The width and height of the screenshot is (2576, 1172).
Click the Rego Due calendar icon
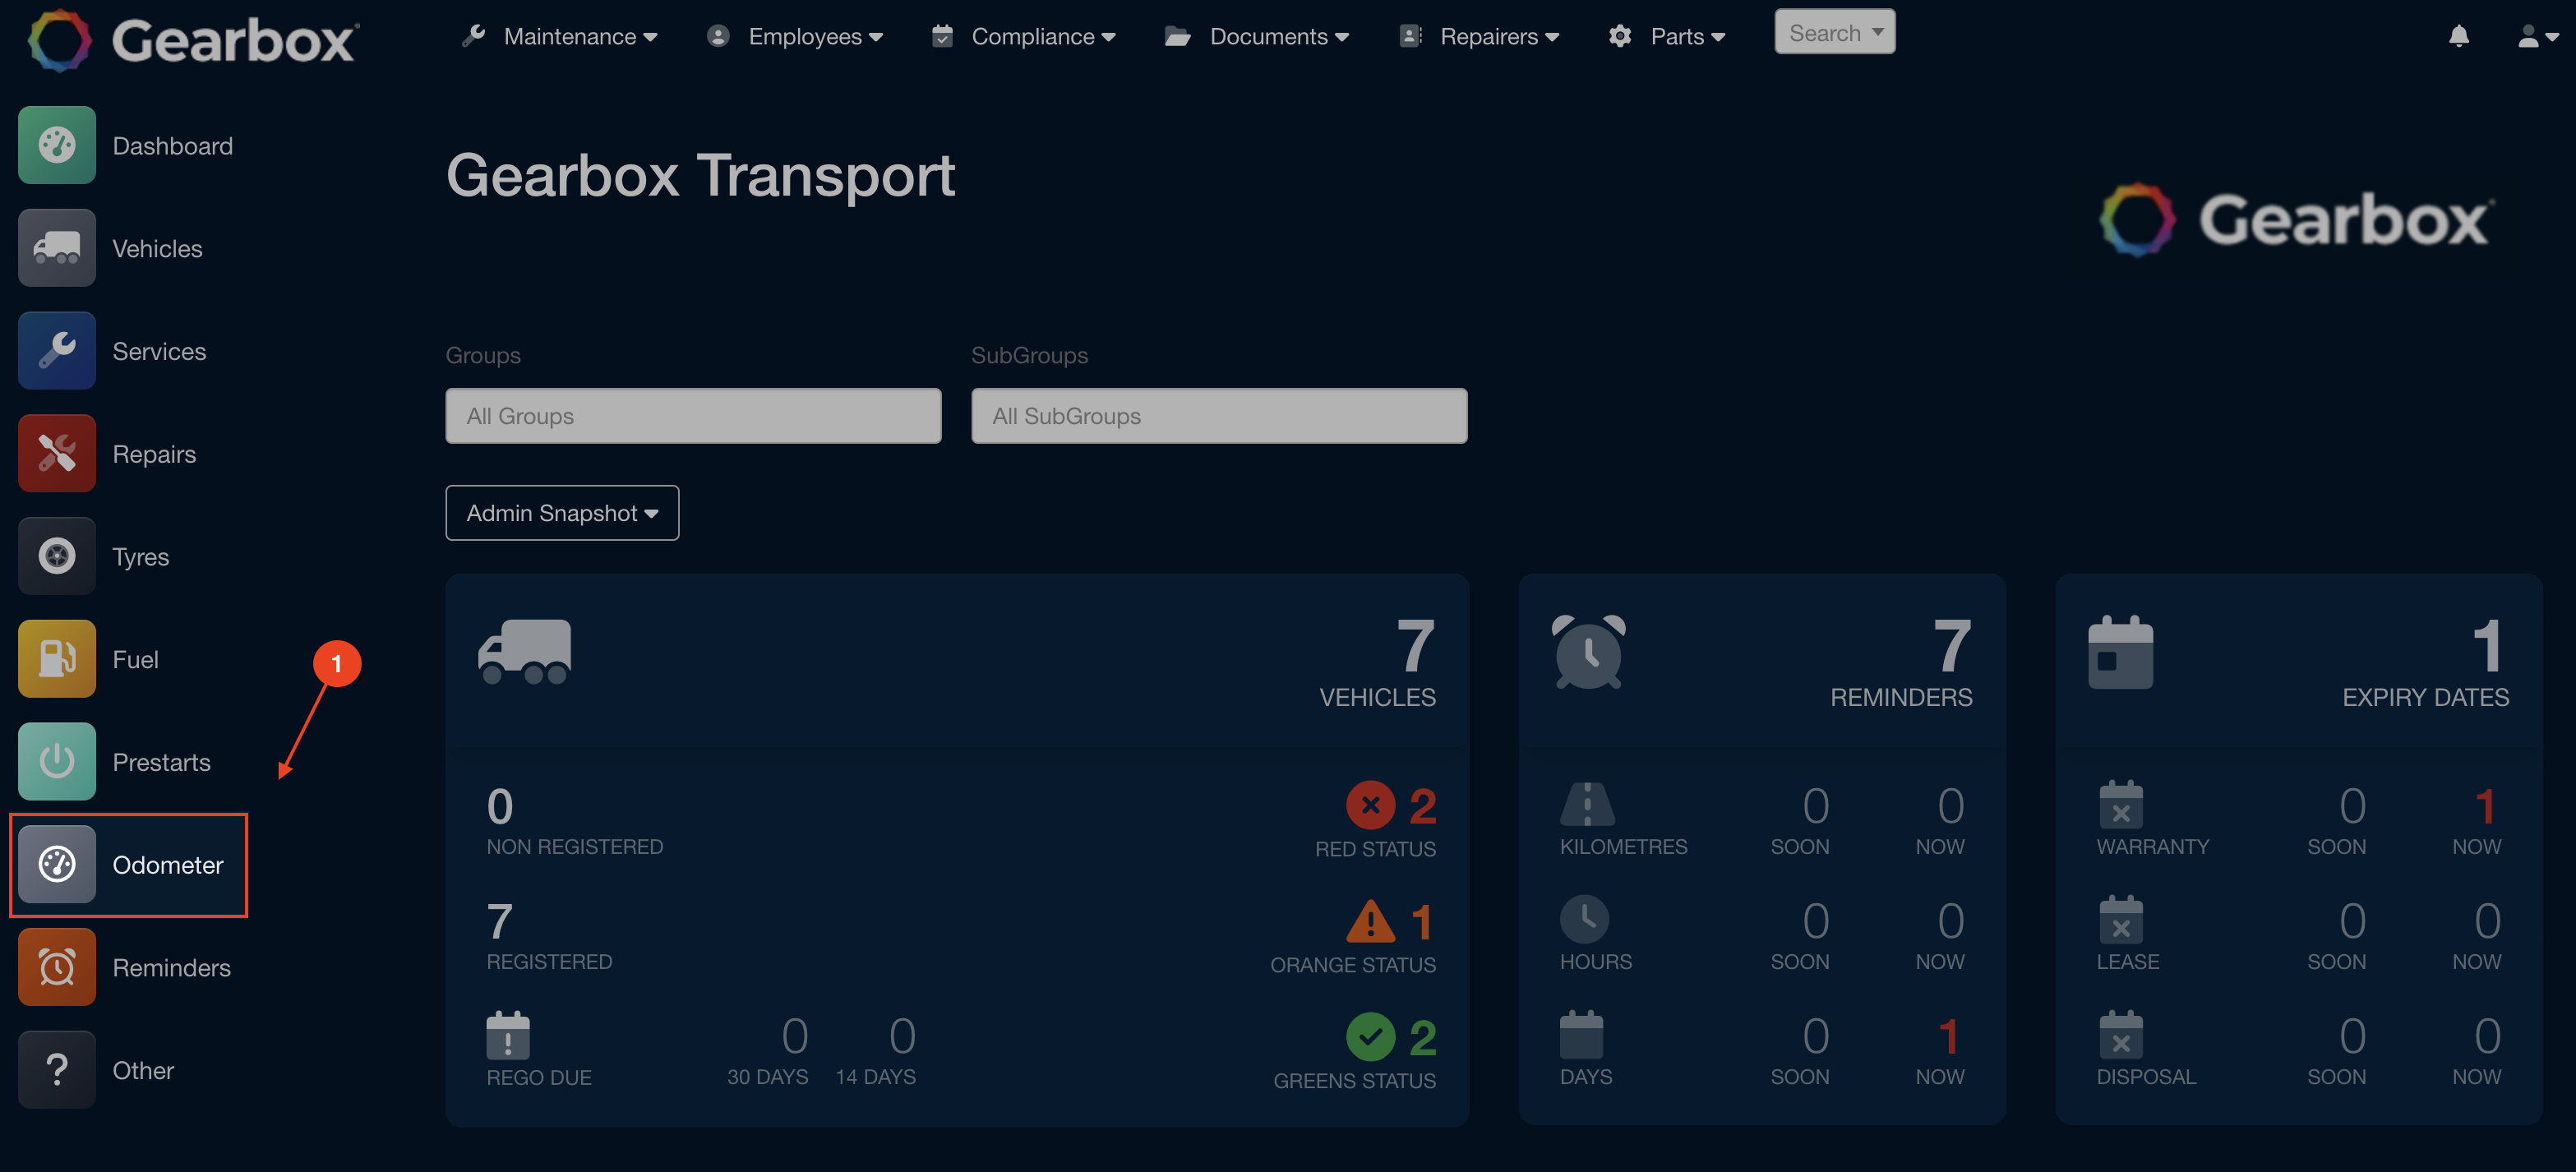coord(508,1035)
